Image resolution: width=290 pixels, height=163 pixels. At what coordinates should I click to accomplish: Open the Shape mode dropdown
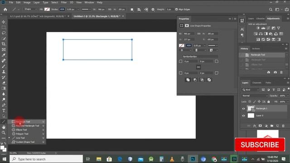(30, 9)
